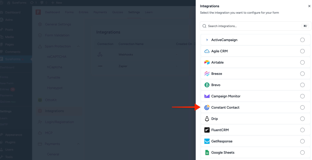Viewport: 312px width, 160px height.
Task: Click the Breeze logo icon
Action: tap(207, 74)
